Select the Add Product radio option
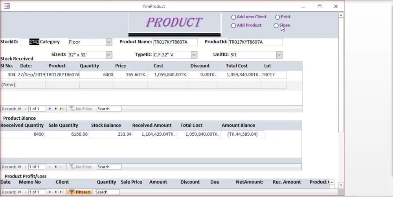 point(233,26)
